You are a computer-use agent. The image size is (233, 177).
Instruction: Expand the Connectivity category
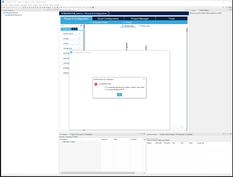point(72,48)
